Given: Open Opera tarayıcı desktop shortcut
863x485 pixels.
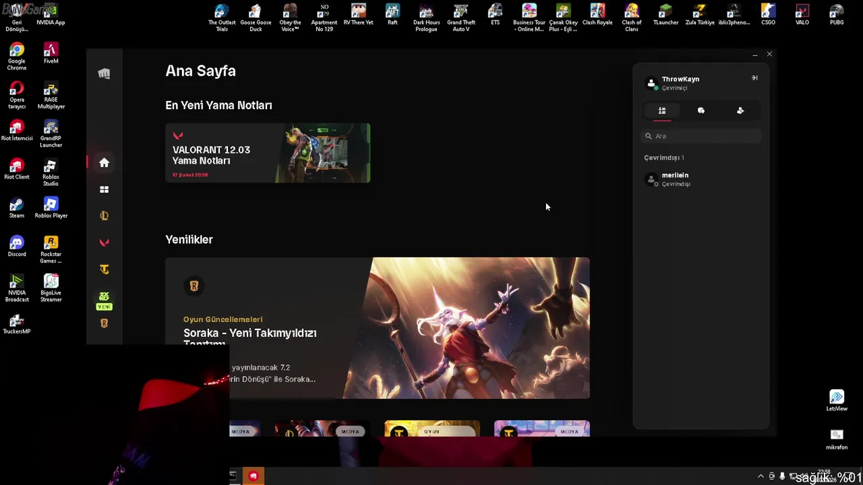Looking at the screenshot, I should pyautogui.click(x=17, y=95).
